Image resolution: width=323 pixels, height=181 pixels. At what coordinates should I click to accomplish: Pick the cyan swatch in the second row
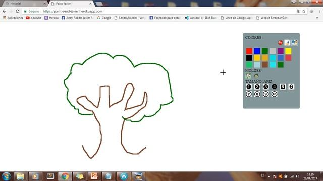point(273,58)
